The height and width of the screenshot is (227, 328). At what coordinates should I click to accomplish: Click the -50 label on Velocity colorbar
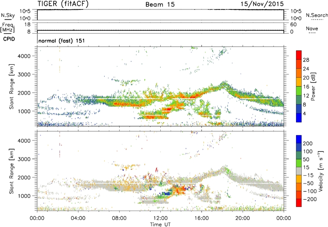tap(308, 183)
